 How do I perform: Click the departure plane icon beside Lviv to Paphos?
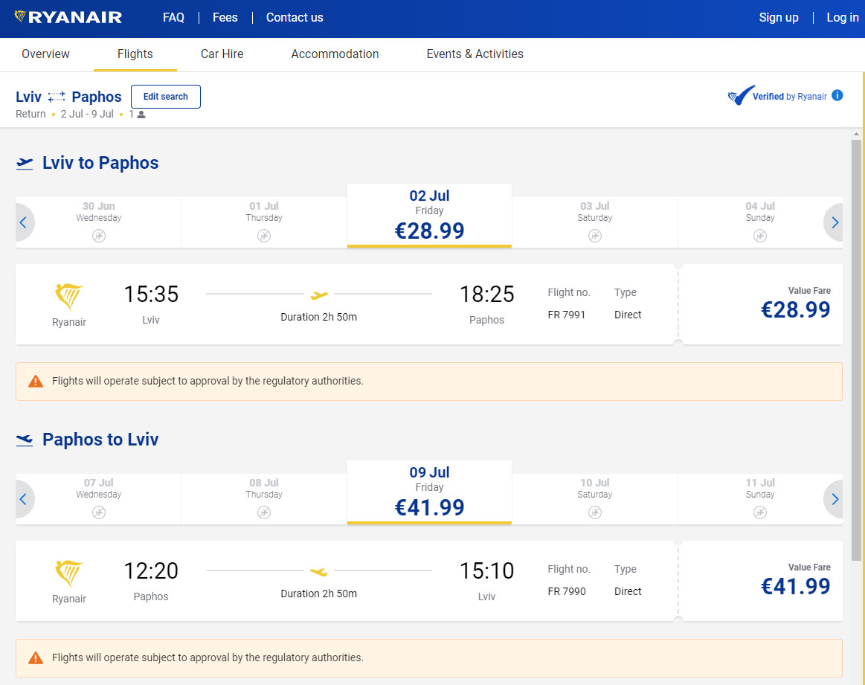click(25, 163)
